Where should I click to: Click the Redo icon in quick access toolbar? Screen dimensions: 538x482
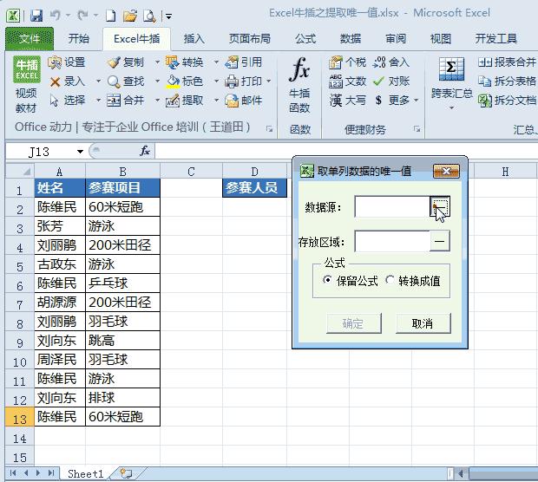(x=82, y=15)
